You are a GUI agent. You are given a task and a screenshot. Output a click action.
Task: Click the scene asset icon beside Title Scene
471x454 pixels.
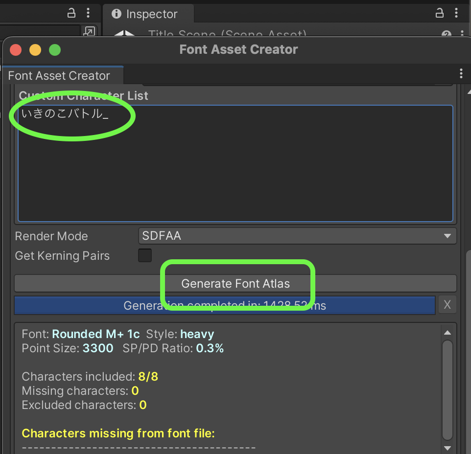pyautogui.click(x=124, y=35)
